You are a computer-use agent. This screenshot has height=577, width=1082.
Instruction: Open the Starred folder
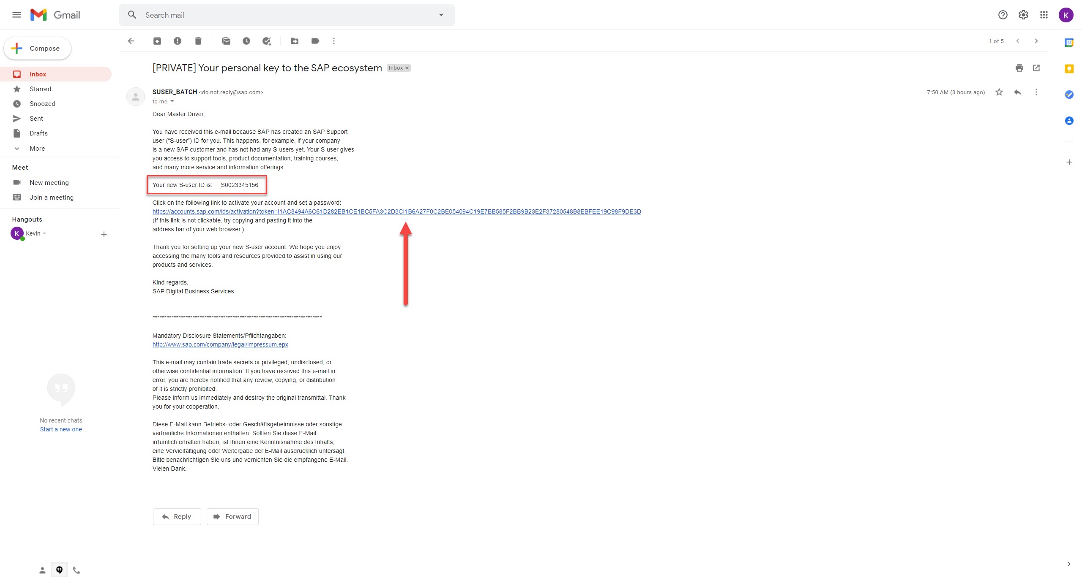(56, 89)
